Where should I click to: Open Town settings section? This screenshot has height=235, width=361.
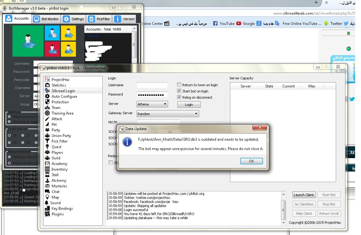(56, 107)
